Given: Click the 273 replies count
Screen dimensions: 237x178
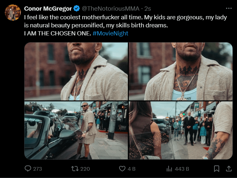Looking at the screenshot, I should [38, 169].
